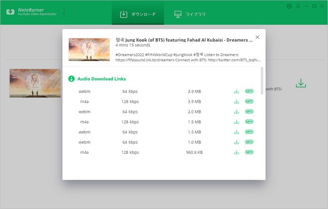Download the webm 2.0 MB audio file

pyautogui.click(x=236, y=112)
